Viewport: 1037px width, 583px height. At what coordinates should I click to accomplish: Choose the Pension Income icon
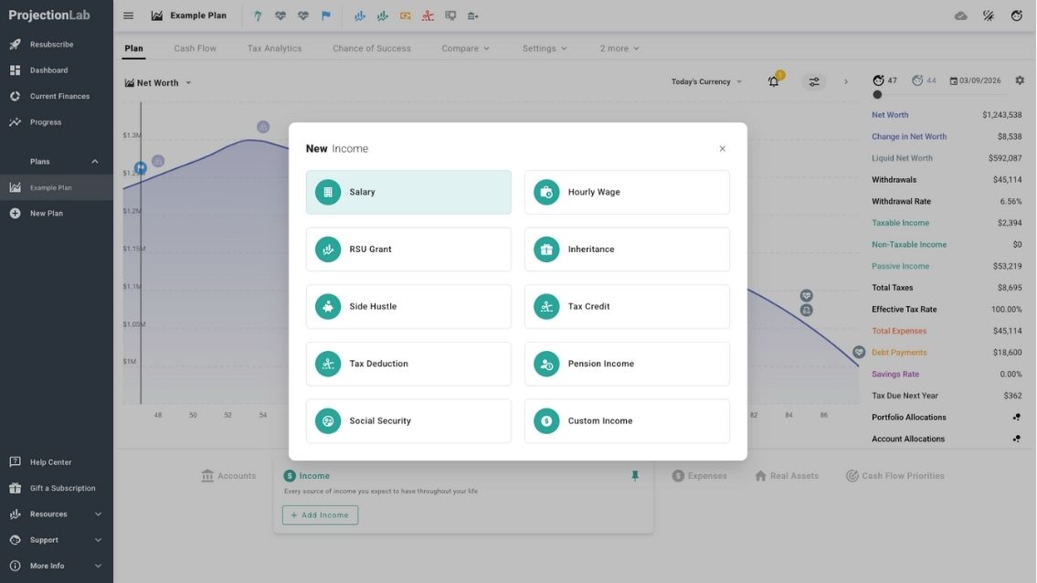(x=546, y=364)
